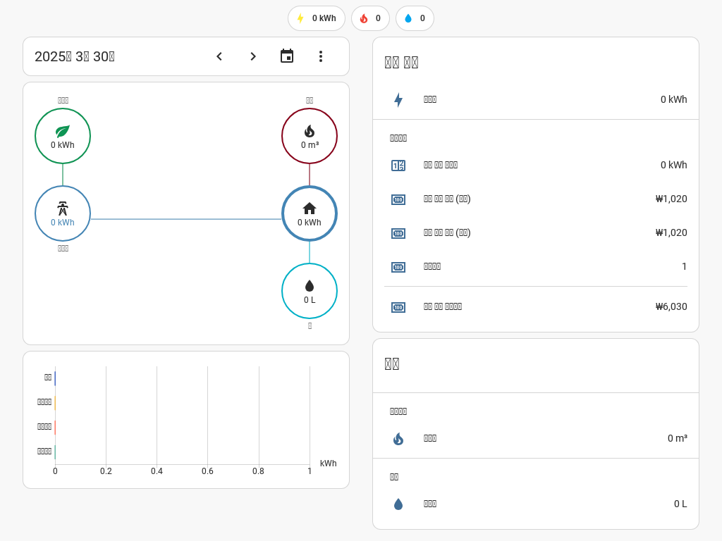Click the value 1 in sources list
The width and height of the screenshot is (722, 541).
click(684, 266)
